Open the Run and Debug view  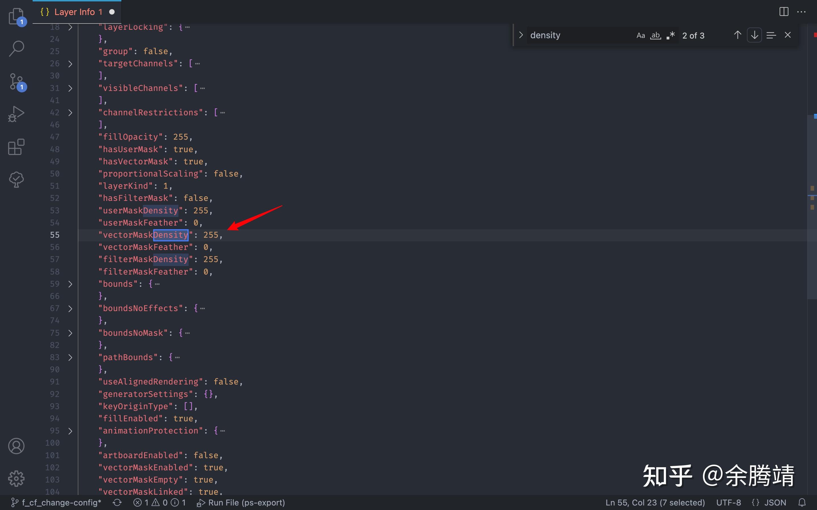pyautogui.click(x=16, y=114)
